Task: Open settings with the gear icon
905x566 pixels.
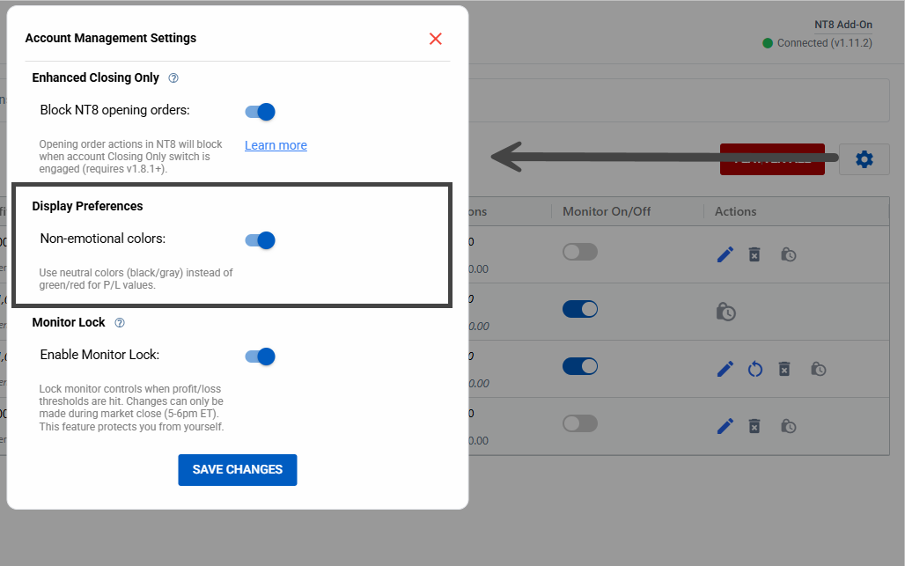Action: click(x=865, y=159)
